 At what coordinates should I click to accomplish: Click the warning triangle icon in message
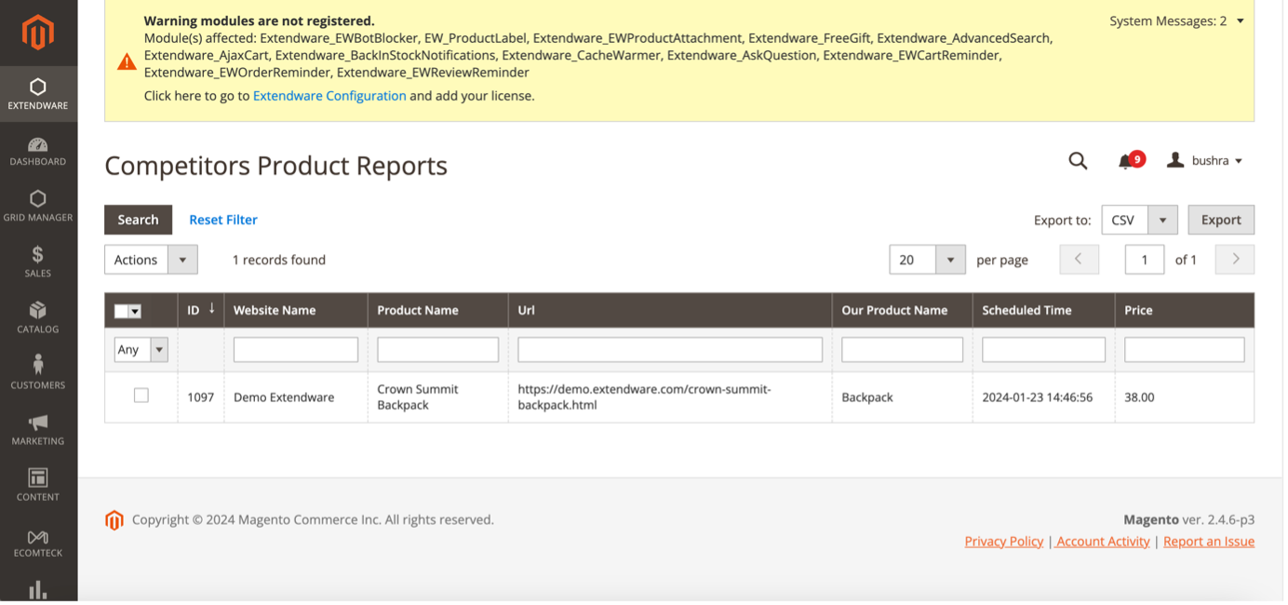tap(127, 62)
